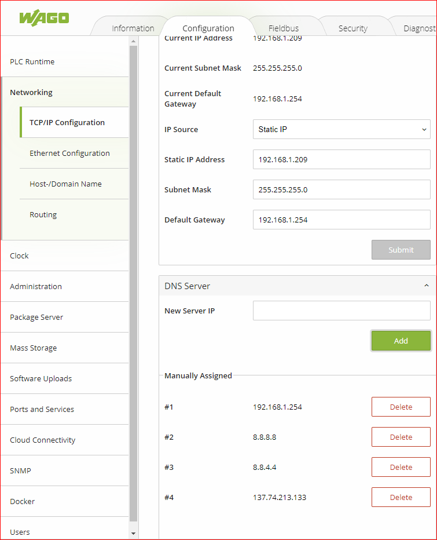Go to the Security tab
Image resolution: width=437 pixels, height=540 pixels.
352,28
